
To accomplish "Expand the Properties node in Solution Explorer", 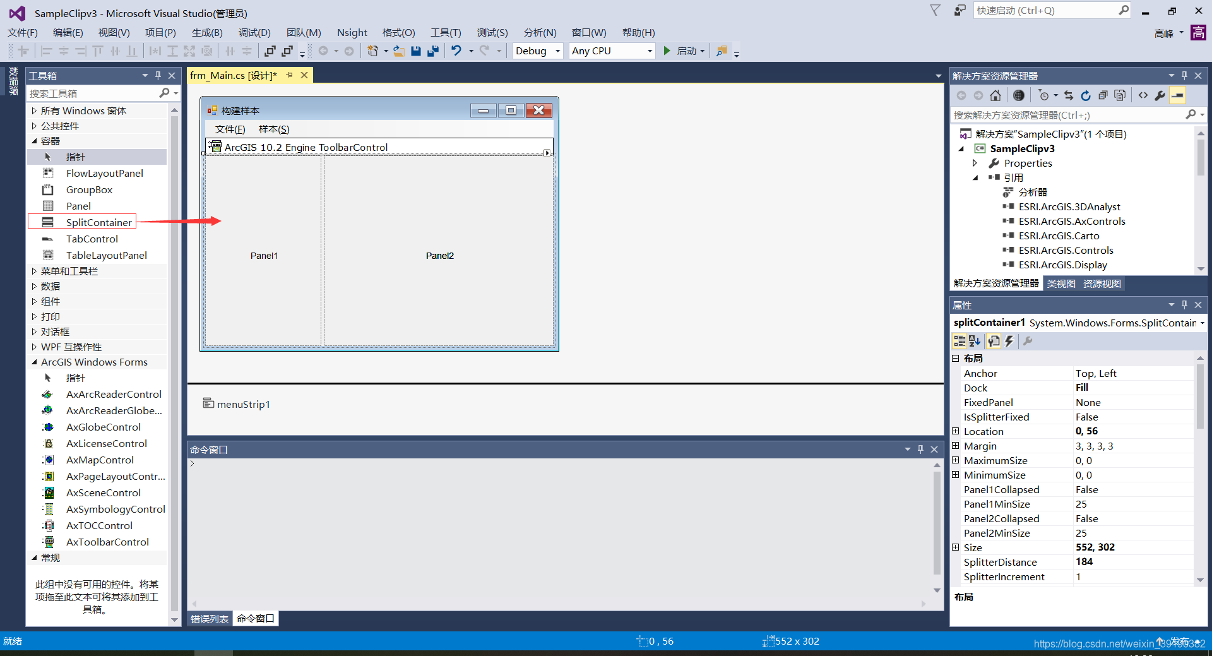I will tap(975, 163).
